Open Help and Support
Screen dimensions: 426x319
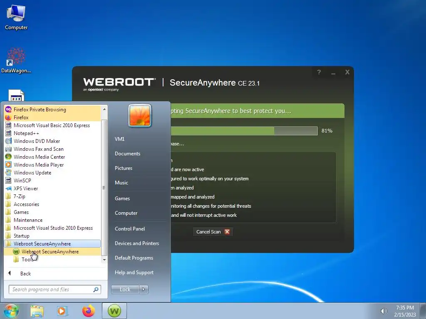(x=134, y=272)
